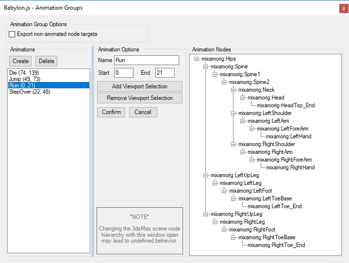
Task: Focus the animation Name text field
Action: (147, 61)
